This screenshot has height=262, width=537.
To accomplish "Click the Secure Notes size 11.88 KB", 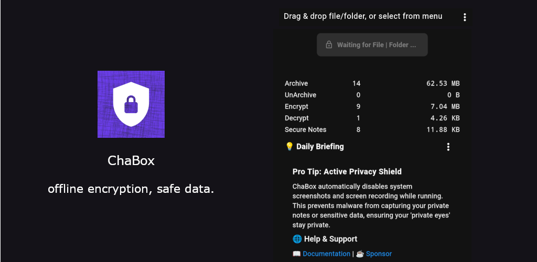I will pyautogui.click(x=443, y=129).
